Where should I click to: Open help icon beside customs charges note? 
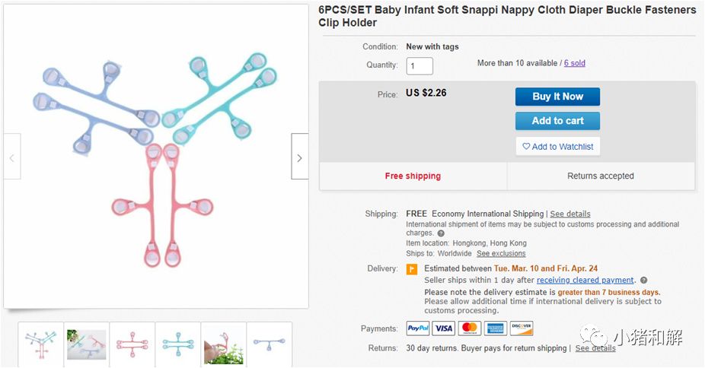441,233
